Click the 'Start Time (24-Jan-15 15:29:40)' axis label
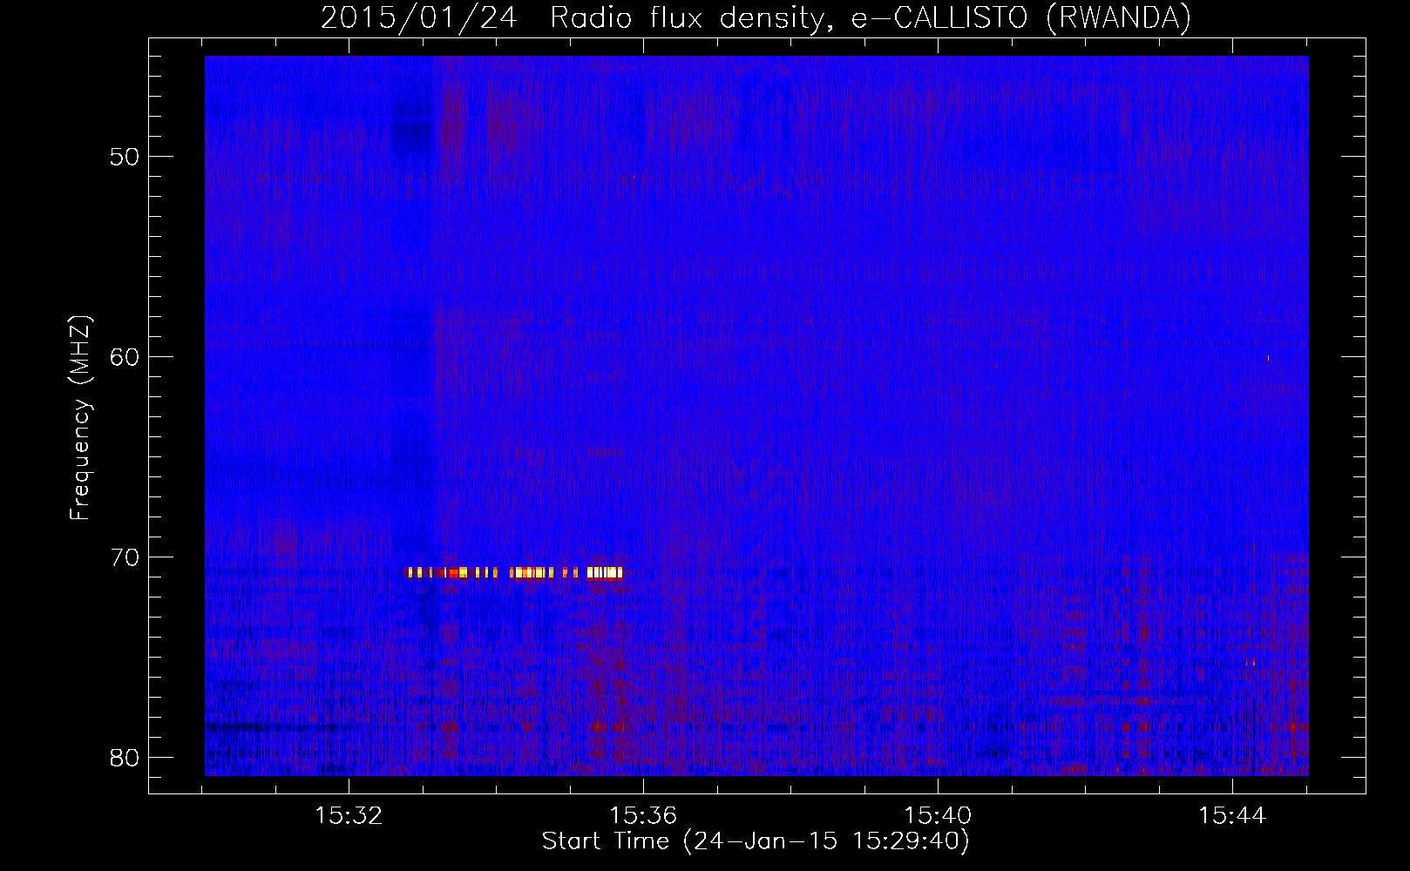 [x=756, y=841]
